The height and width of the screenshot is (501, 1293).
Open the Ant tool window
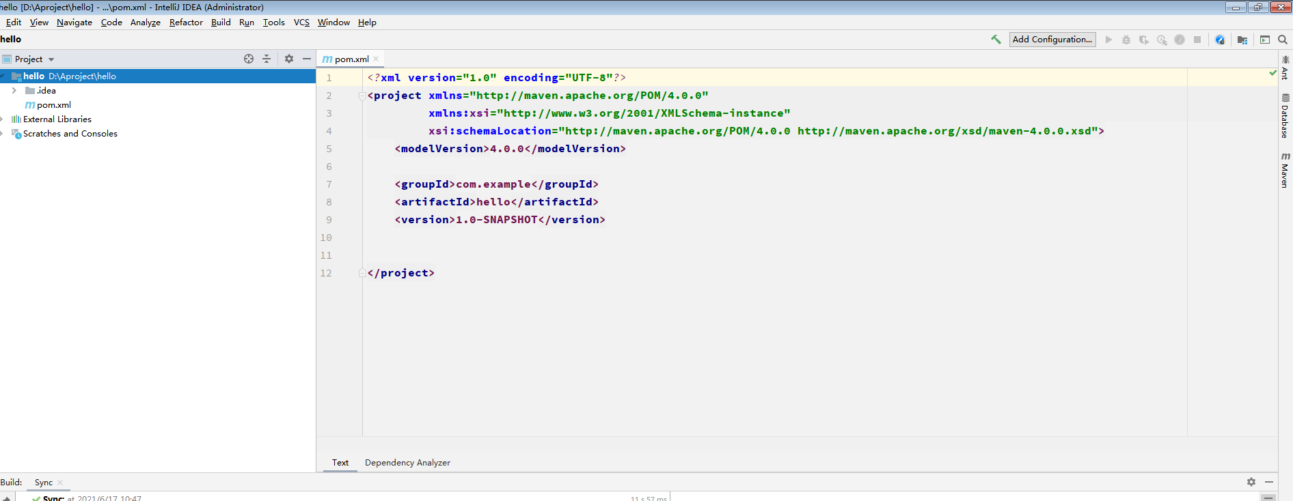[x=1285, y=68]
